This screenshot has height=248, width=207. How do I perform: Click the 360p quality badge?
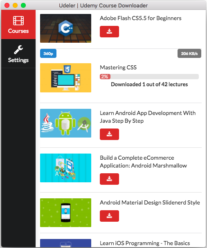pyautogui.click(x=48, y=53)
